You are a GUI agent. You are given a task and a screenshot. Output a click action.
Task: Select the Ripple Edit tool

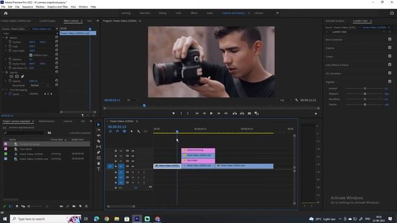click(99, 136)
